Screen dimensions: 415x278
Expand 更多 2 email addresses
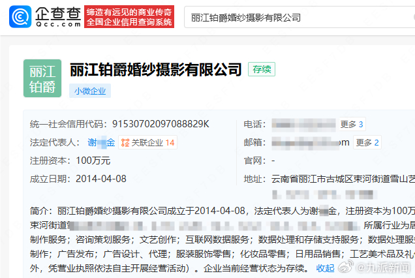[x=367, y=142]
